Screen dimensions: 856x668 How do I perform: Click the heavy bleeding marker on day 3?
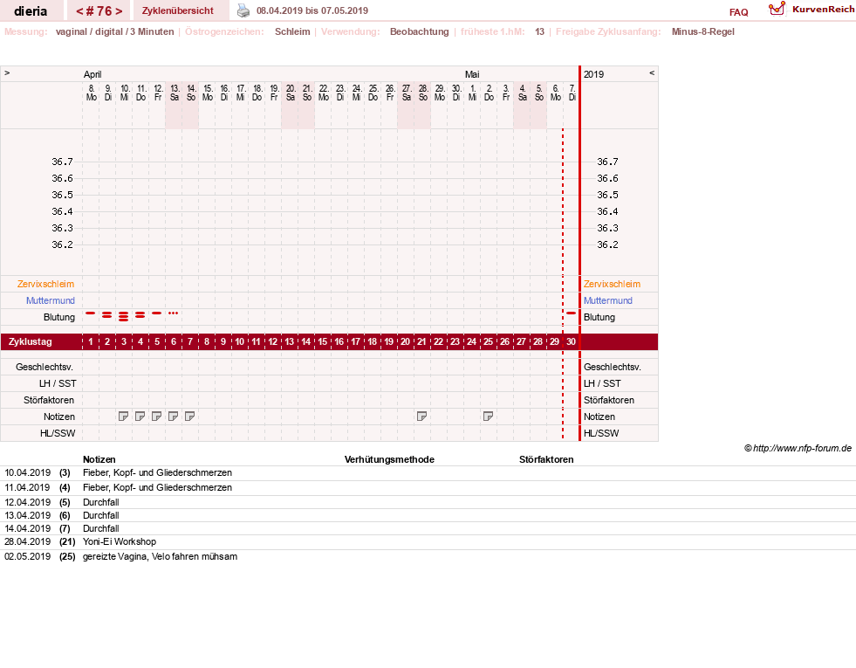point(123,316)
